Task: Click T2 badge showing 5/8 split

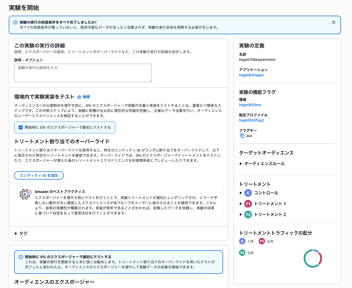Action: [242, 253]
